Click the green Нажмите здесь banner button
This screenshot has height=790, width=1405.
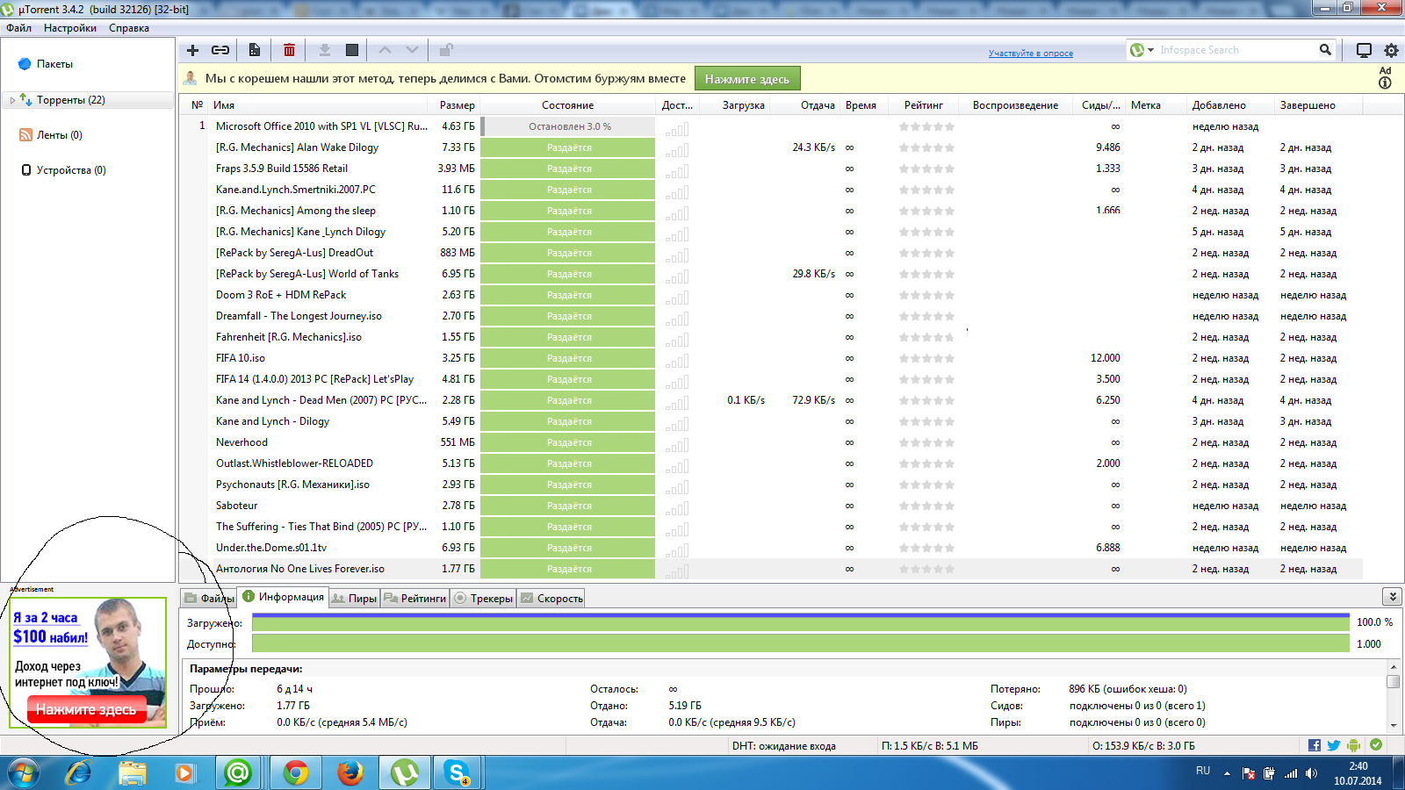click(747, 79)
